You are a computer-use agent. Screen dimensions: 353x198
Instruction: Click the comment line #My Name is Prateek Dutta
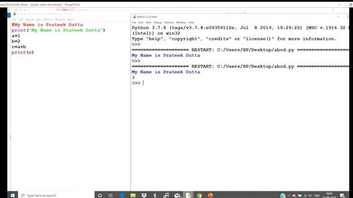pyautogui.click(x=47, y=25)
